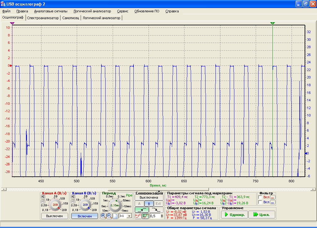
Task: Click Канал B lower greyed scale icon
Action: tap(73, 201)
